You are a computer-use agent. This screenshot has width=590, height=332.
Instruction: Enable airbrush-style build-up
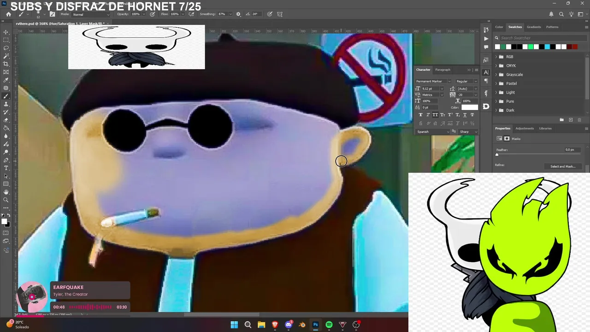(x=190, y=14)
